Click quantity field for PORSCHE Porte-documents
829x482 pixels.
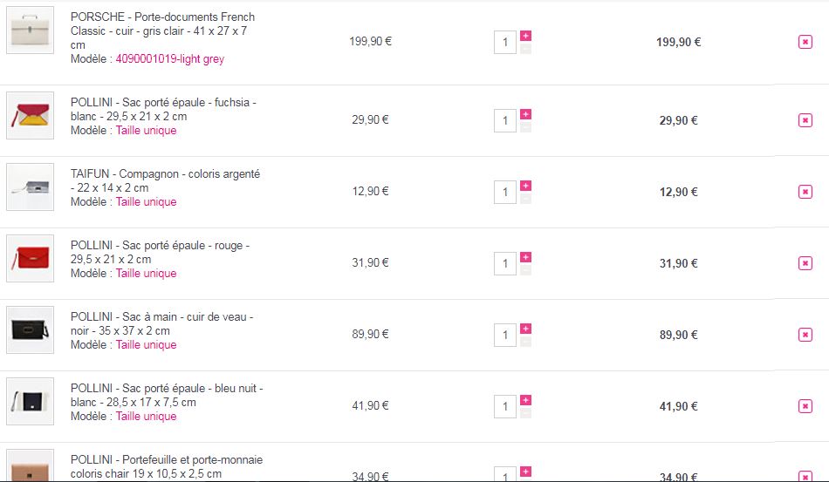click(x=505, y=42)
